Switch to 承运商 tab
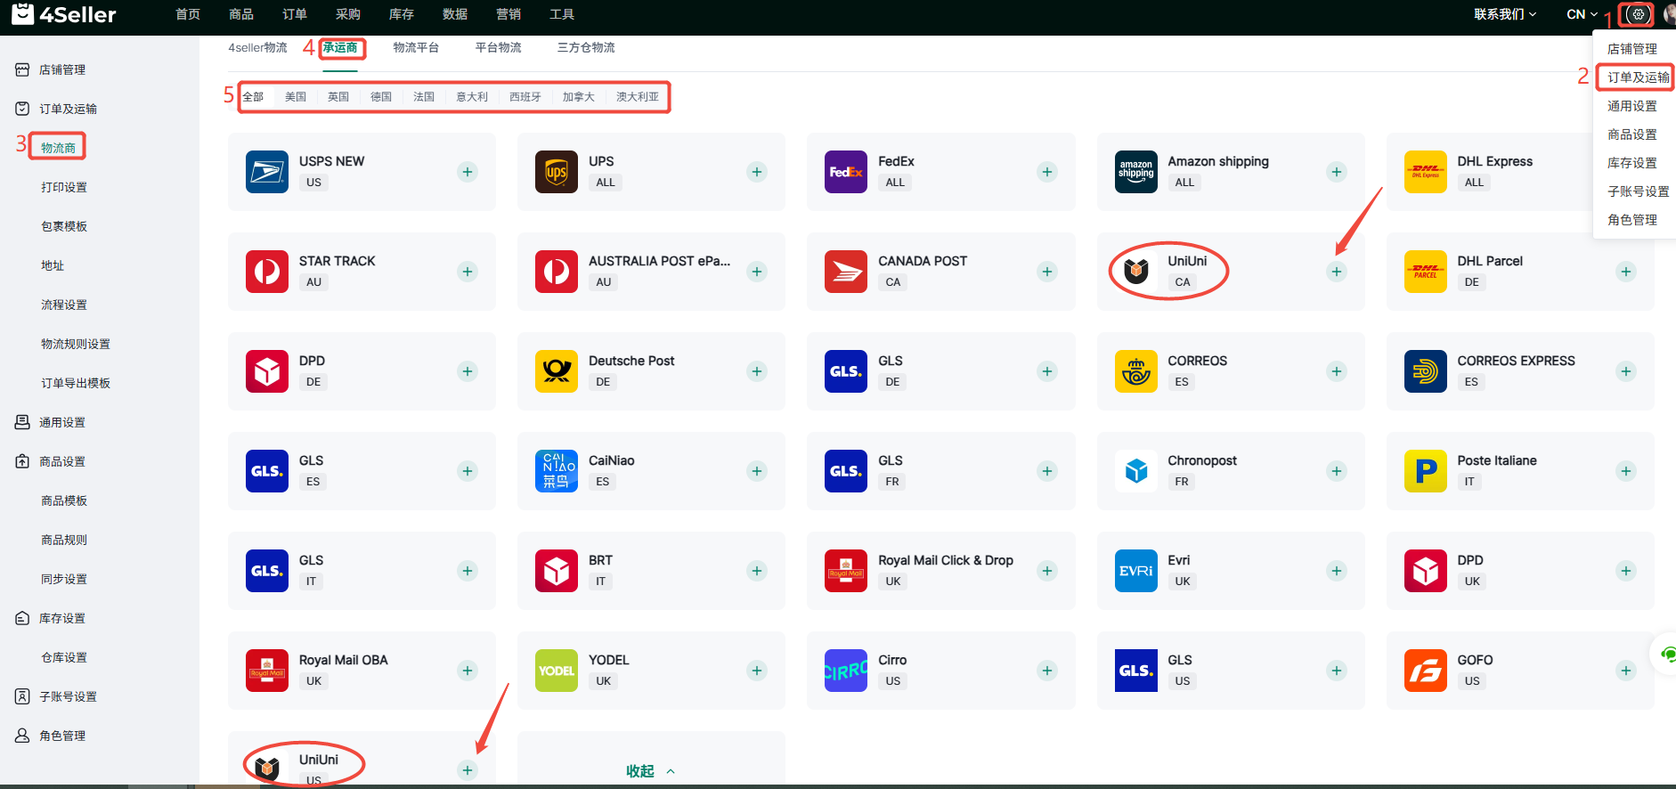The height and width of the screenshot is (789, 1676). (340, 48)
